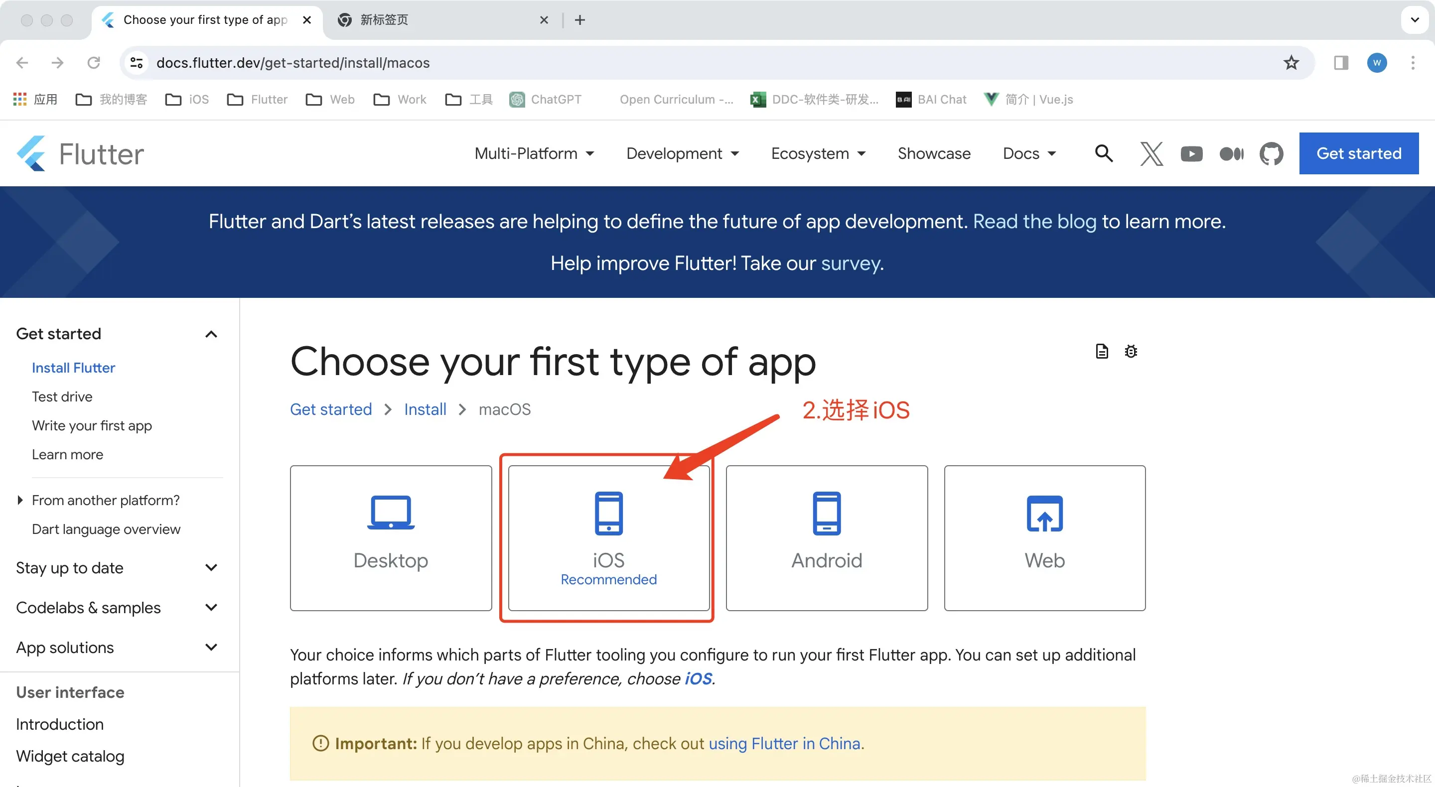Open Flutter's X (Twitter) icon link
This screenshot has height=787, width=1435.
(1151, 154)
